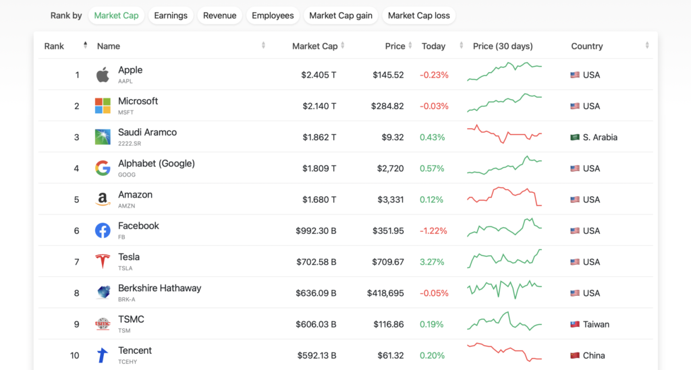Click Berkshire Hathaway's 30-day price chart
Screen dimensions: 691x370
[505, 290]
